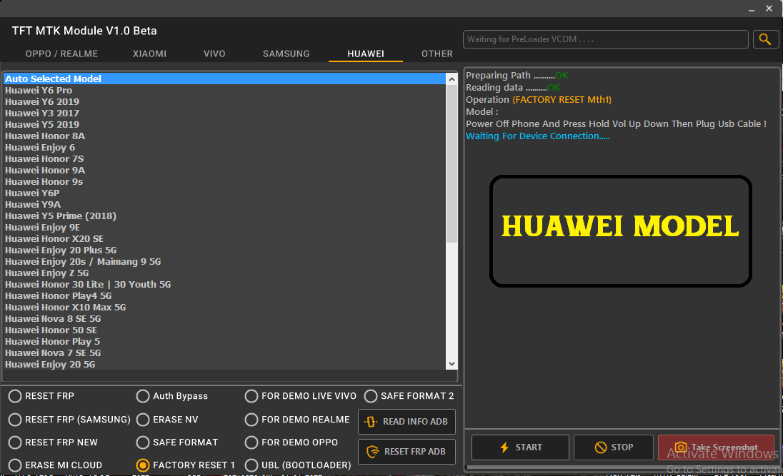Open the OTHER tab
783x476 pixels.
tap(437, 54)
